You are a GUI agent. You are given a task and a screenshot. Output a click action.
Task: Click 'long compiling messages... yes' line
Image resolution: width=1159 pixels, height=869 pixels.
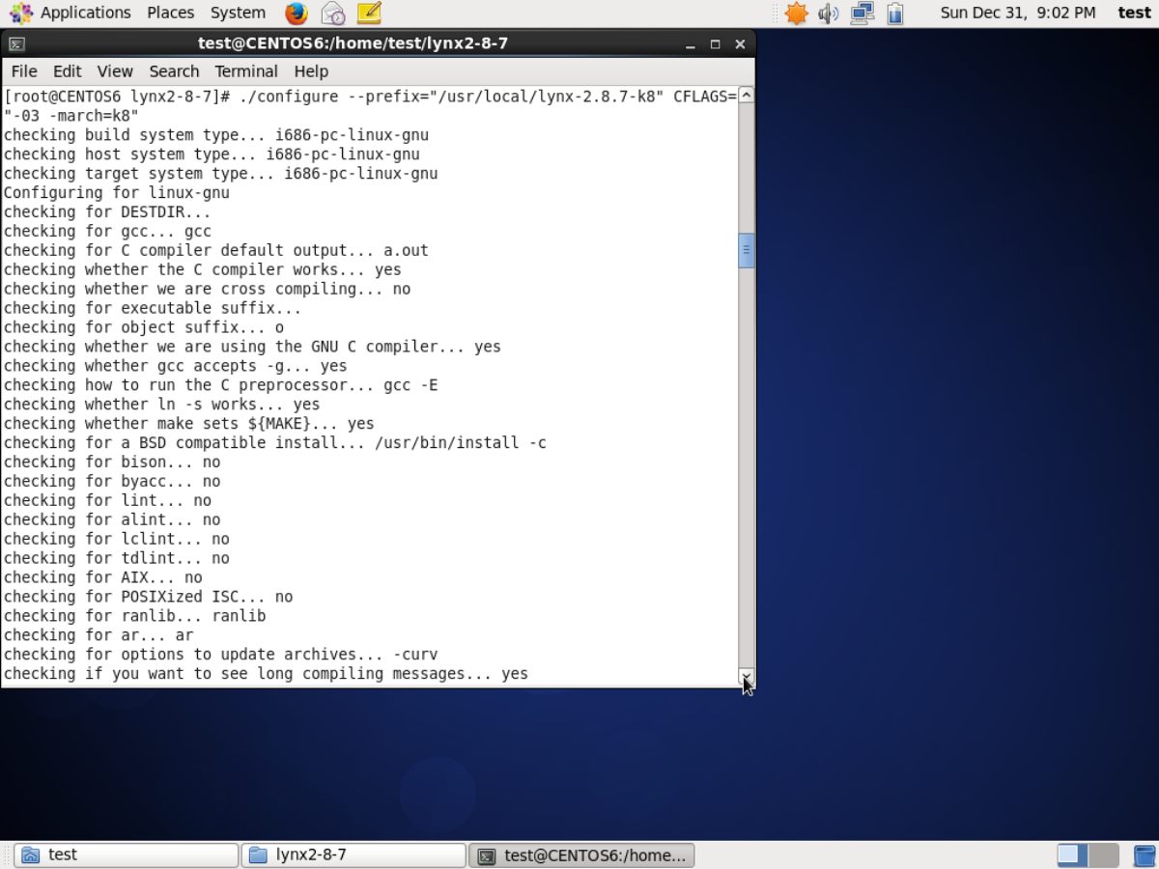[x=266, y=674]
